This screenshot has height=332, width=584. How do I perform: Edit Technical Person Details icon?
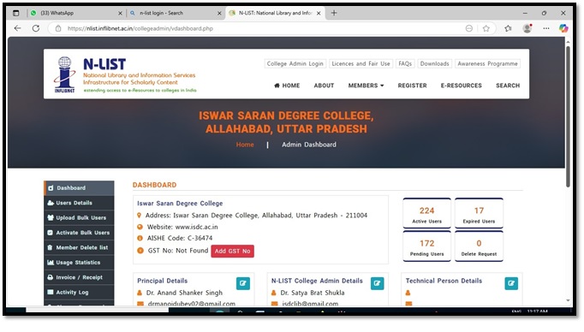pyautogui.click(x=511, y=283)
